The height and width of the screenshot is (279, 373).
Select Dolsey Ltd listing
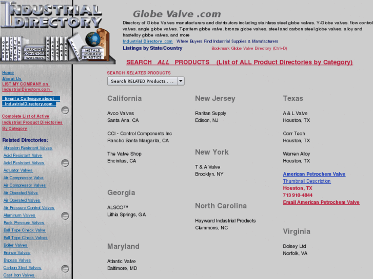point(295,246)
